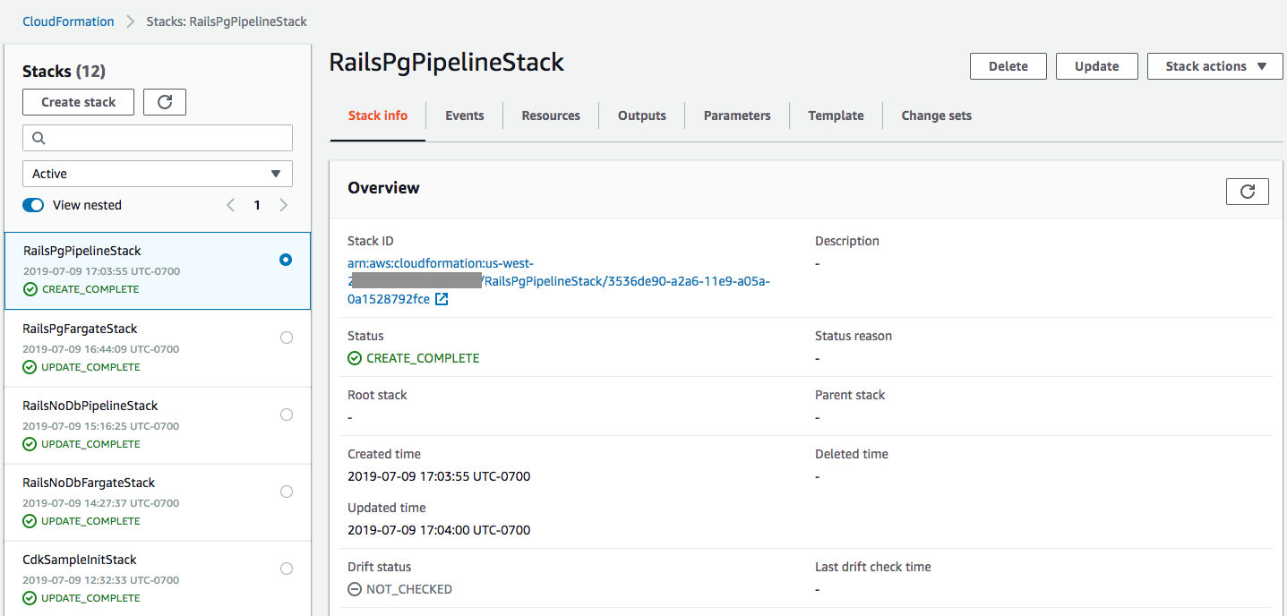Open the CloudFormation breadcrumb link

(69, 21)
